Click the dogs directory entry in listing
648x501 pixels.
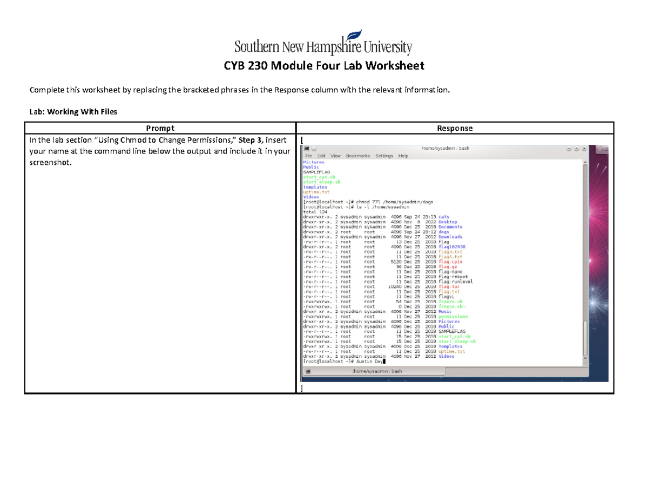click(444, 232)
